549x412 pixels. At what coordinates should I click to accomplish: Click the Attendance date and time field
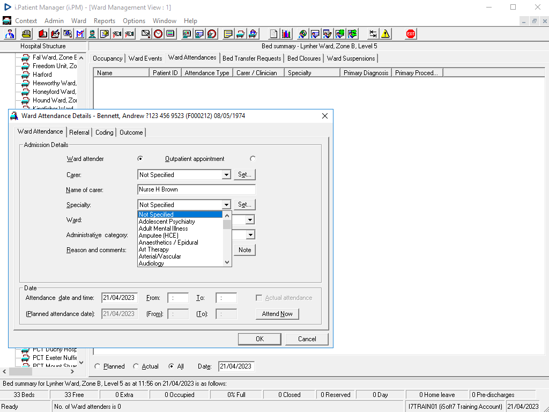[x=120, y=298]
